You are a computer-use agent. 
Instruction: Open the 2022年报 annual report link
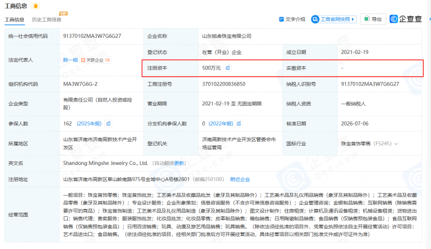221,123
